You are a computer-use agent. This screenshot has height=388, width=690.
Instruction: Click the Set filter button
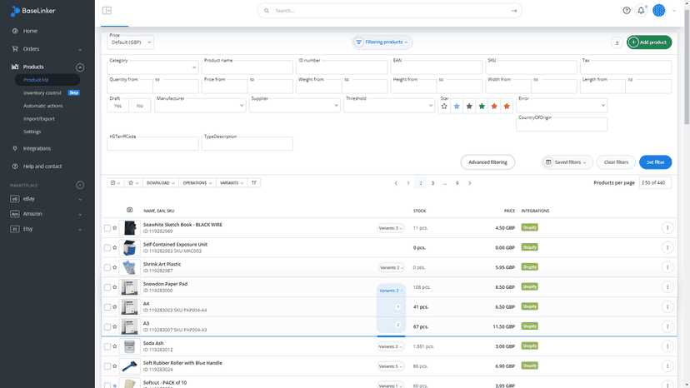click(x=655, y=162)
